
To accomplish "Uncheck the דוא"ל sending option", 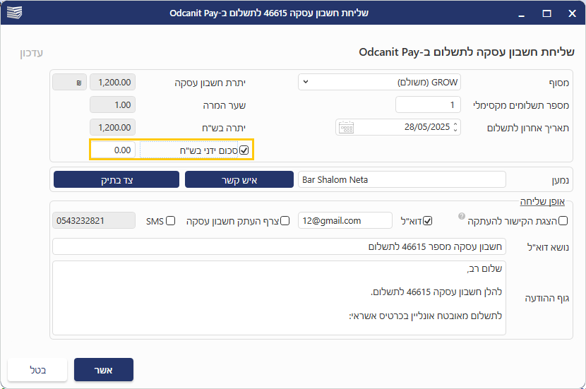I will coord(427,221).
